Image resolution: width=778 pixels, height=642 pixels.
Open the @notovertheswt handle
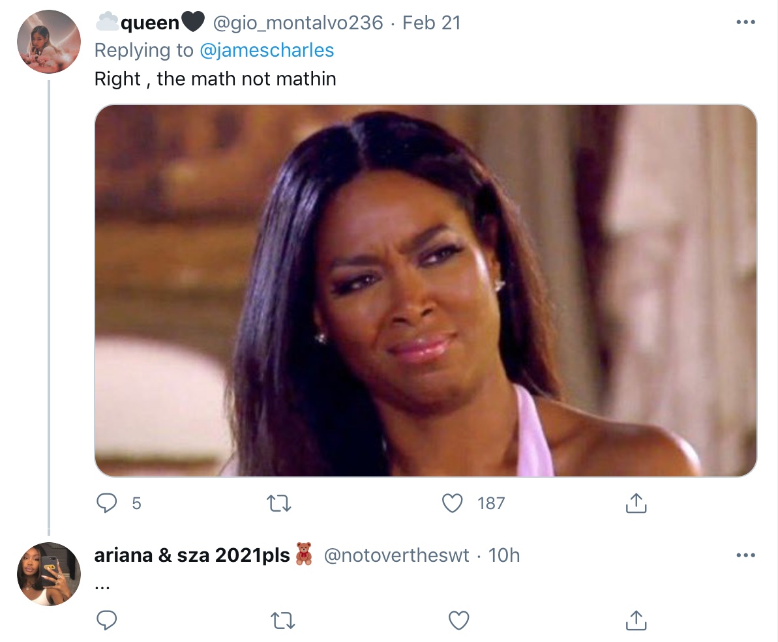click(396, 556)
